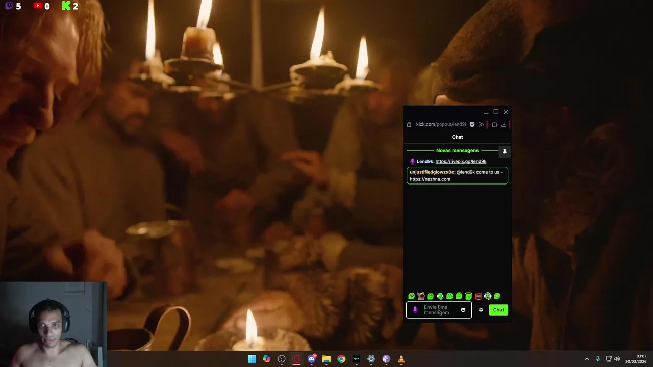The height and width of the screenshot is (367, 653).
Task: Maximize the Kick chat popout window
Action: click(x=496, y=112)
